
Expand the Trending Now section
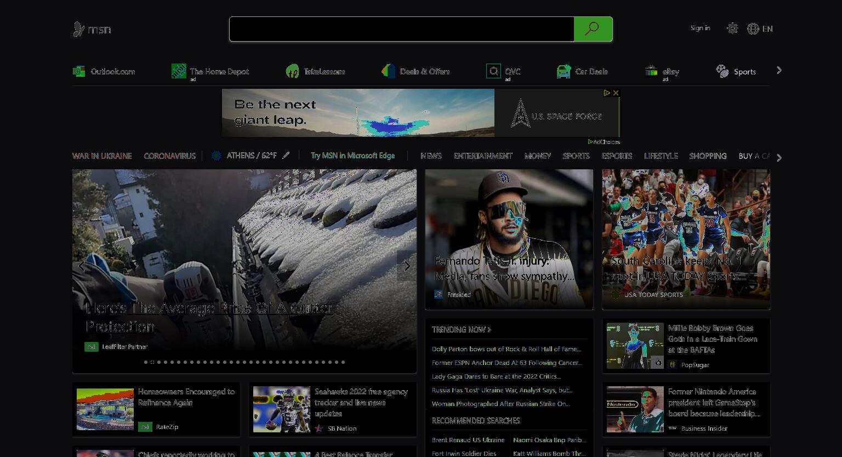462,329
